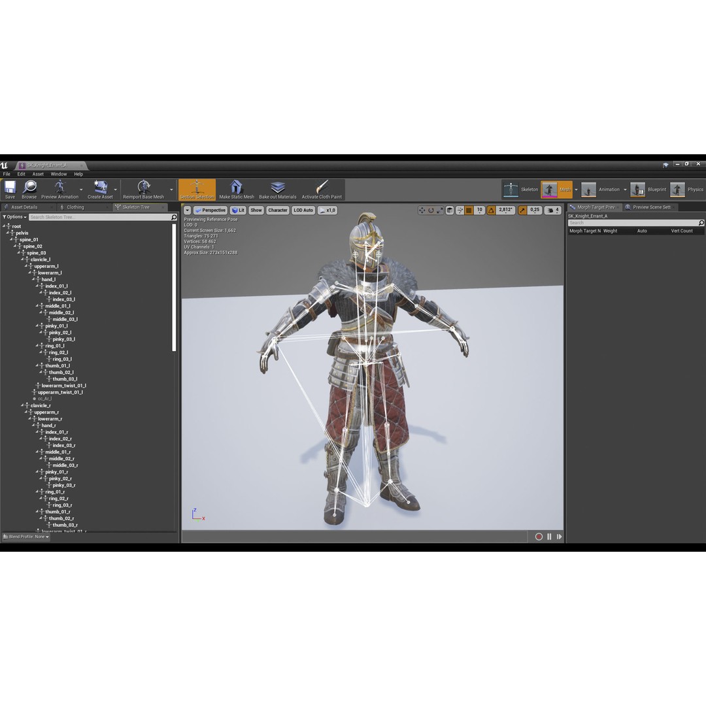Open the Mesh mode dropdown arrow
The width and height of the screenshot is (706, 706).
[576, 190]
